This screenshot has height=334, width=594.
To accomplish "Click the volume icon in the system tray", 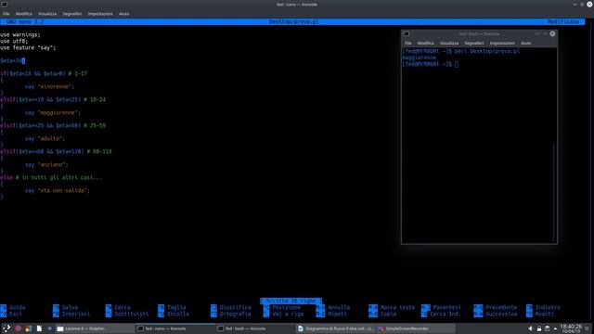I will pyautogui.click(x=530, y=328).
